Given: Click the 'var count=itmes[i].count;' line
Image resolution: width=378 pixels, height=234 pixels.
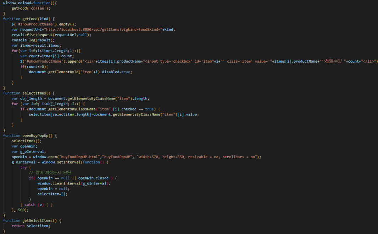Looking at the screenshot, I should (x=47, y=56).
